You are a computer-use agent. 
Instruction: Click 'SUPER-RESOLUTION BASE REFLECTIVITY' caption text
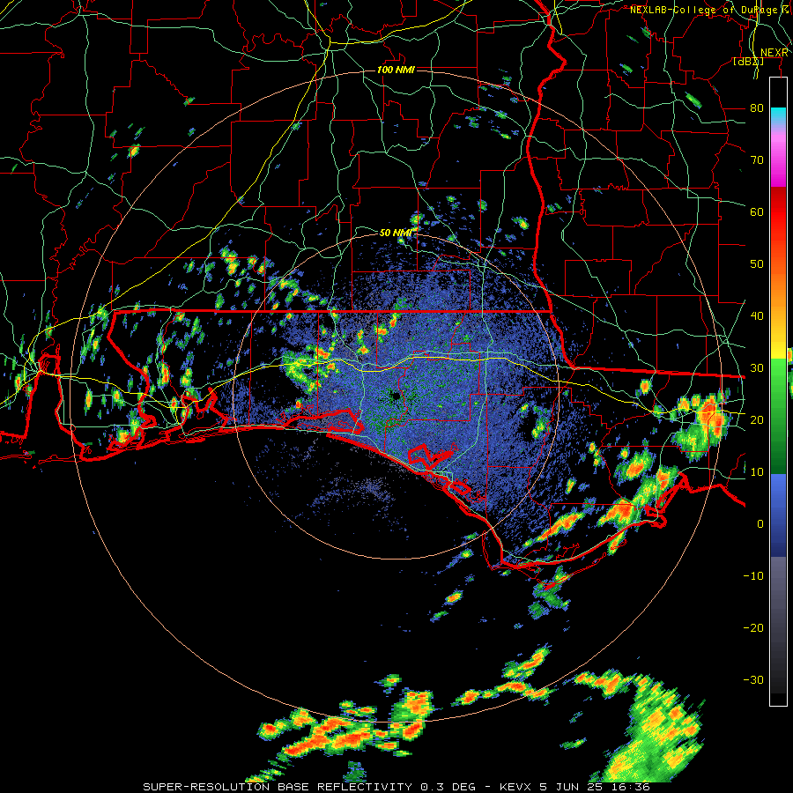pyautogui.click(x=278, y=787)
